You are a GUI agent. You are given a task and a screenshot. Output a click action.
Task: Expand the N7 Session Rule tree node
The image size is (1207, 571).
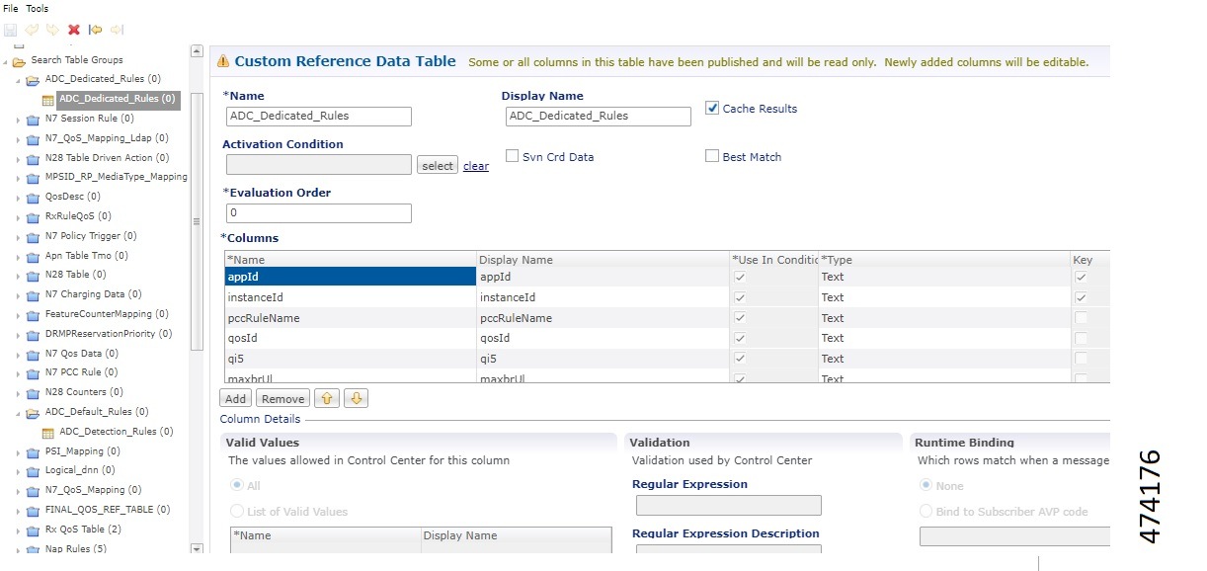click(18, 120)
